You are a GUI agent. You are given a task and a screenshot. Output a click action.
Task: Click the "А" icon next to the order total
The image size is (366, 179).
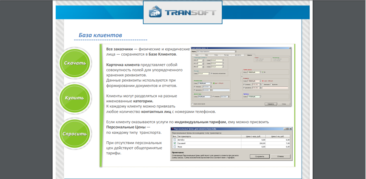click(264, 72)
